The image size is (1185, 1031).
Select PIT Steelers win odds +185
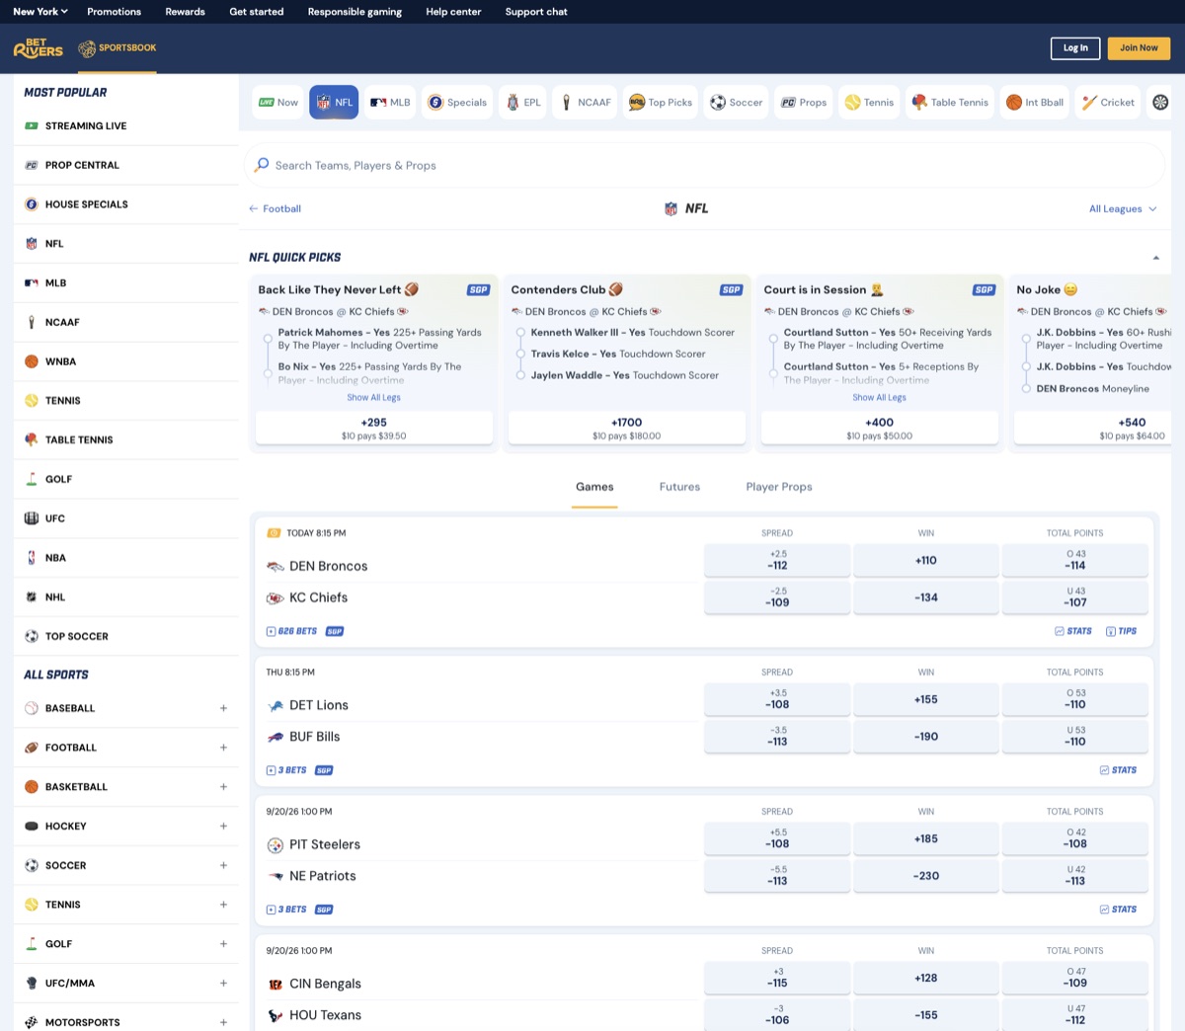tap(925, 838)
